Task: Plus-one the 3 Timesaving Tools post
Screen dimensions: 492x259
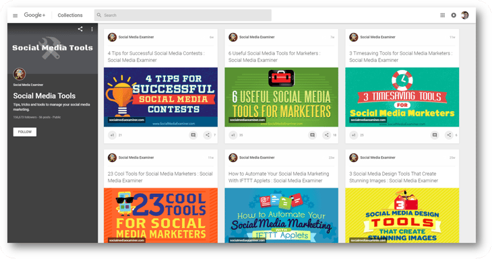Action: [x=354, y=135]
